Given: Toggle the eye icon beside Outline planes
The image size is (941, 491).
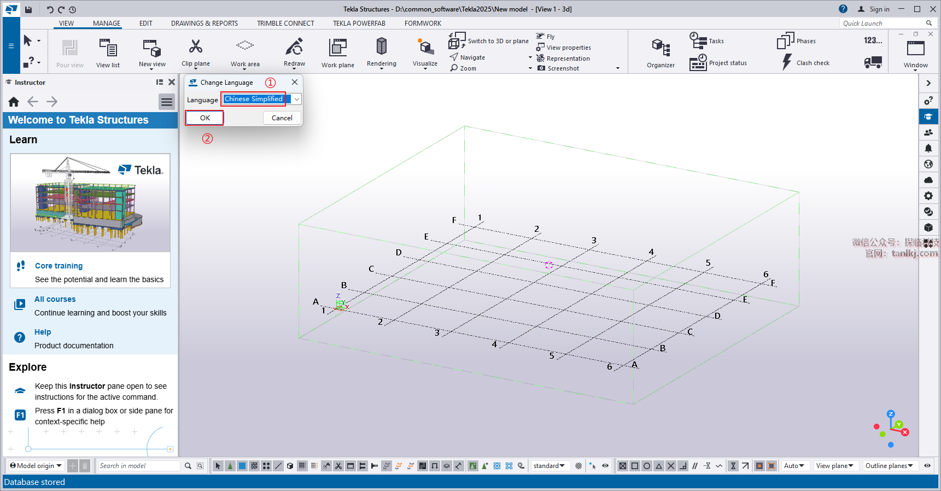Looking at the screenshot, I should (927, 466).
